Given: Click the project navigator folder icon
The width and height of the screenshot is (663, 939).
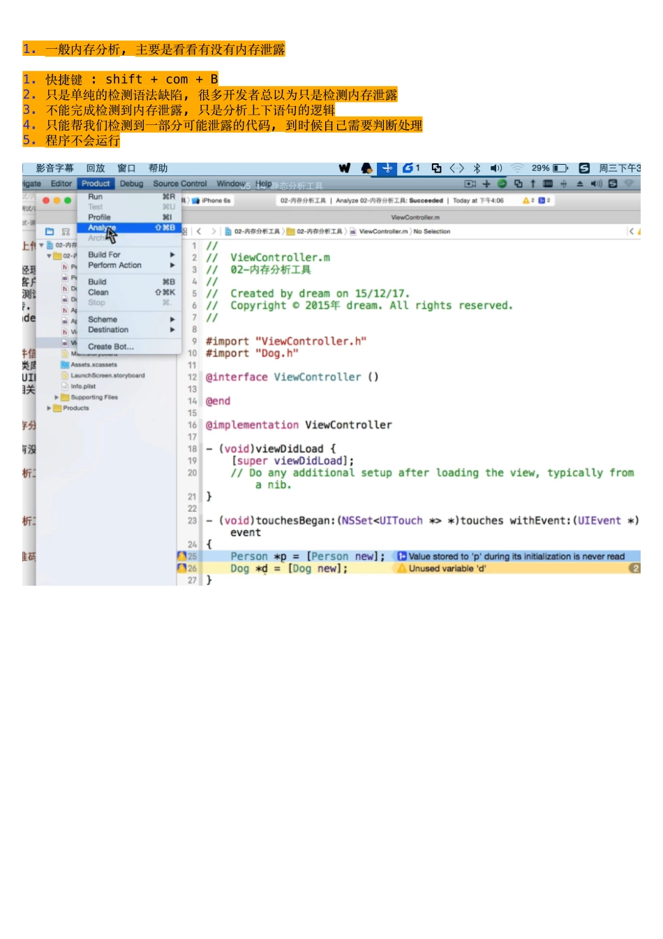Looking at the screenshot, I should (x=50, y=232).
